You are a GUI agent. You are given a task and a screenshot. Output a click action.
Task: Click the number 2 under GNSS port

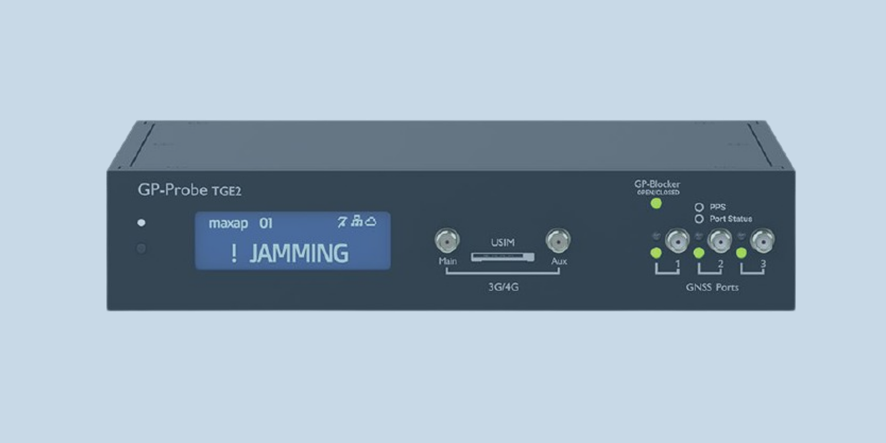721,264
